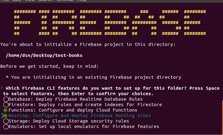This screenshot has height=135, width=223.
Task: Click the yellow asterisk bullet
Action: coord(7,77)
